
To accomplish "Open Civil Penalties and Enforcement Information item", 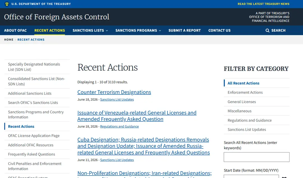I will click(37, 166).
